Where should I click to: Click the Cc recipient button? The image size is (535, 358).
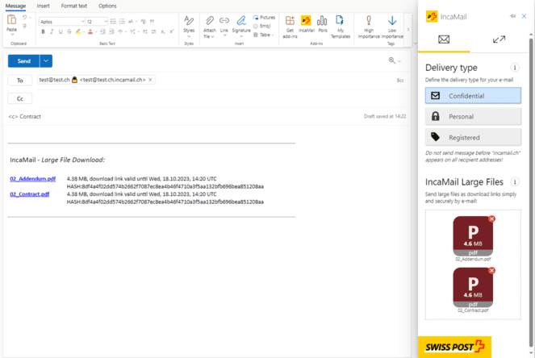[x=20, y=99]
